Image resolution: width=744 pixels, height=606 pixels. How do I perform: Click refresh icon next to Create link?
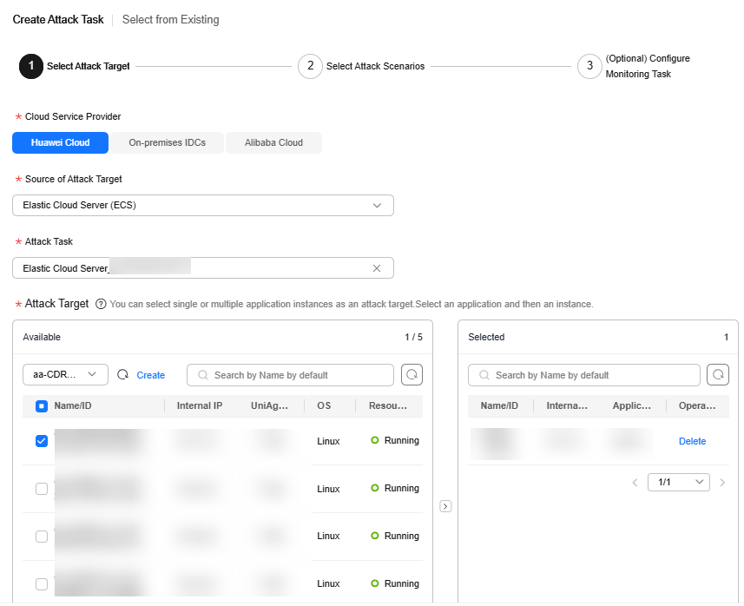coord(122,375)
